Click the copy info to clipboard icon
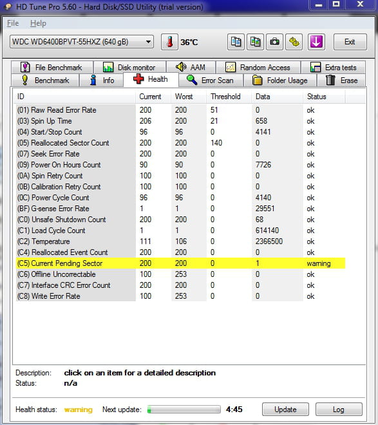The width and height of the screenshot is (378, 425). [236, 42]
